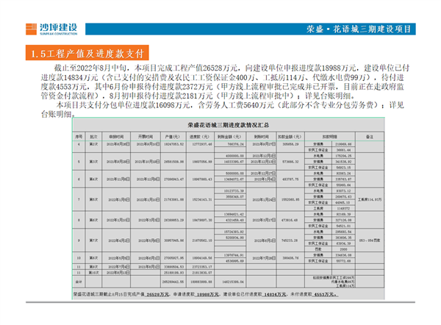Image resolution: width=441 pixels, height=325 pixels.
Task: Click the batch cell 第7次
Action: coord(93,240)
